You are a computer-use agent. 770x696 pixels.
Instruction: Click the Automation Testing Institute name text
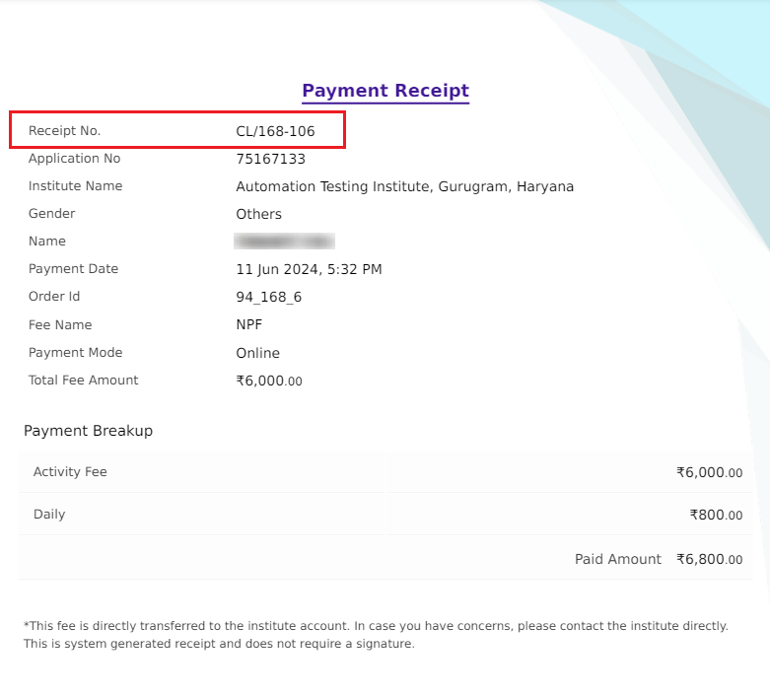[x=404, y=186]
